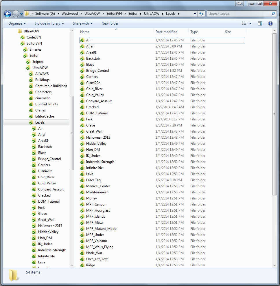280x286 pixels.
Task: Click the Westwood breadcrumb in address bar
Action: click(69, 14)
